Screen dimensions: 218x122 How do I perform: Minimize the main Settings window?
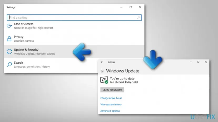[x=121, y=7]
